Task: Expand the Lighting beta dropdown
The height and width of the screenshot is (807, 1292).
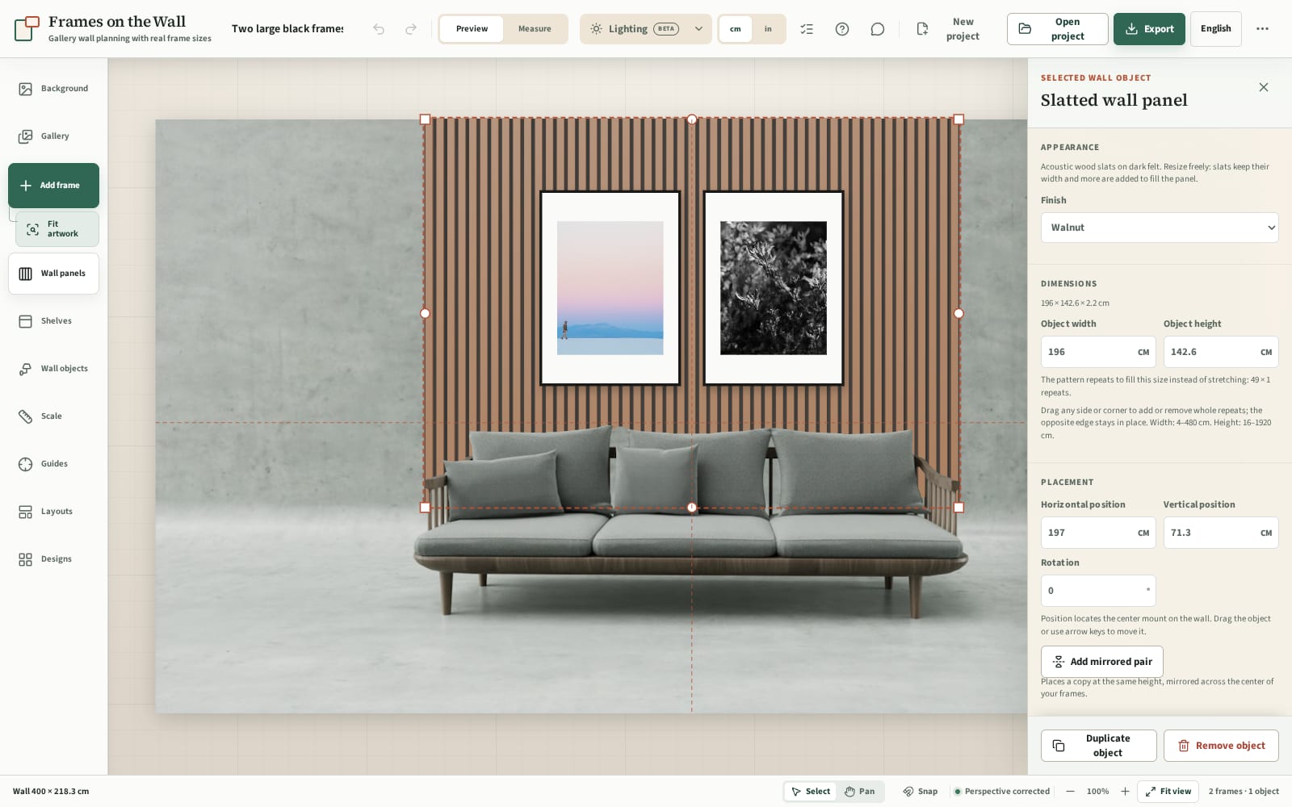Action: [x=646, y=29]
